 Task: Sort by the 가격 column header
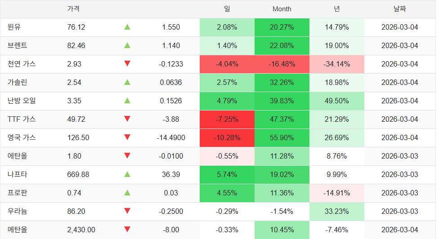tap(73, 9)
